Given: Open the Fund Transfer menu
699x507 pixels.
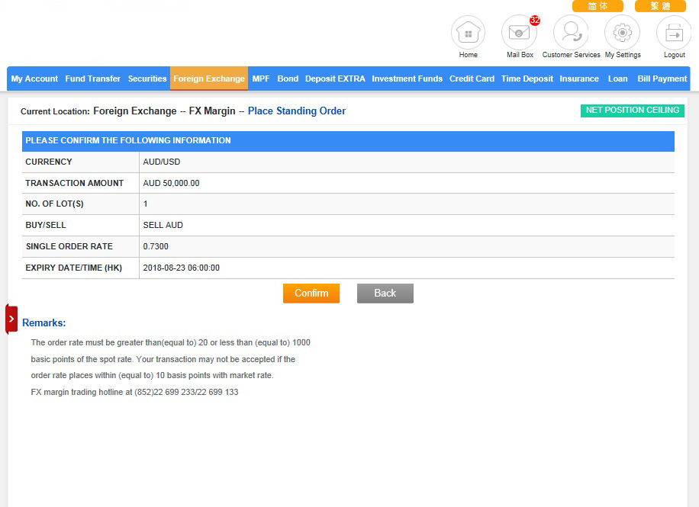Looking at the screenshot, I should click(x=93, y=79).
